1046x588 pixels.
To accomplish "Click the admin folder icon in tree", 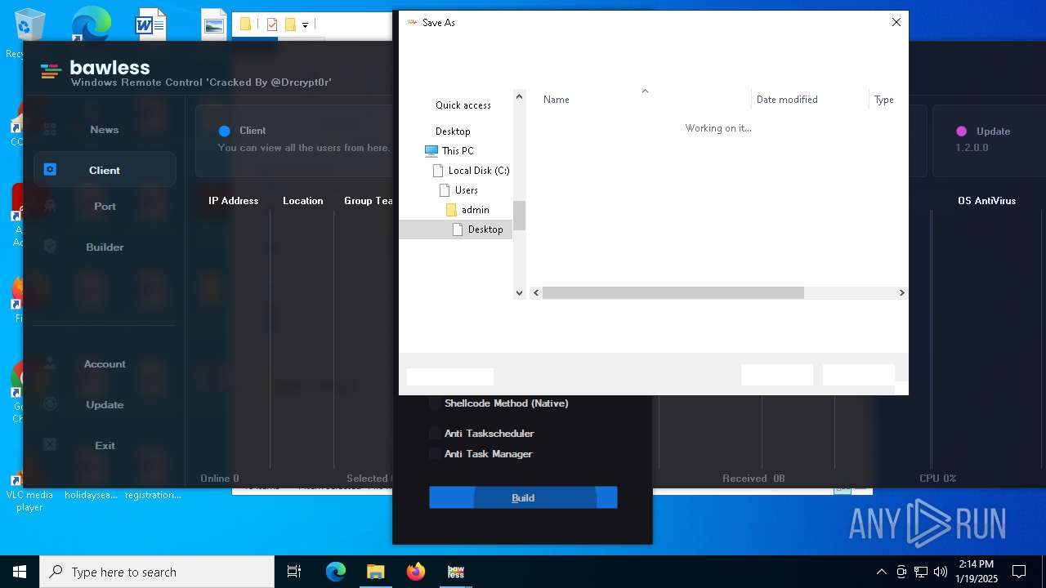I will pyautogui.click(x=451, y=210).
